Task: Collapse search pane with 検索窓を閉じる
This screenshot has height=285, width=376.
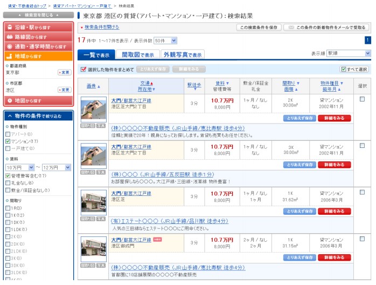Action: tap(38, 15)
